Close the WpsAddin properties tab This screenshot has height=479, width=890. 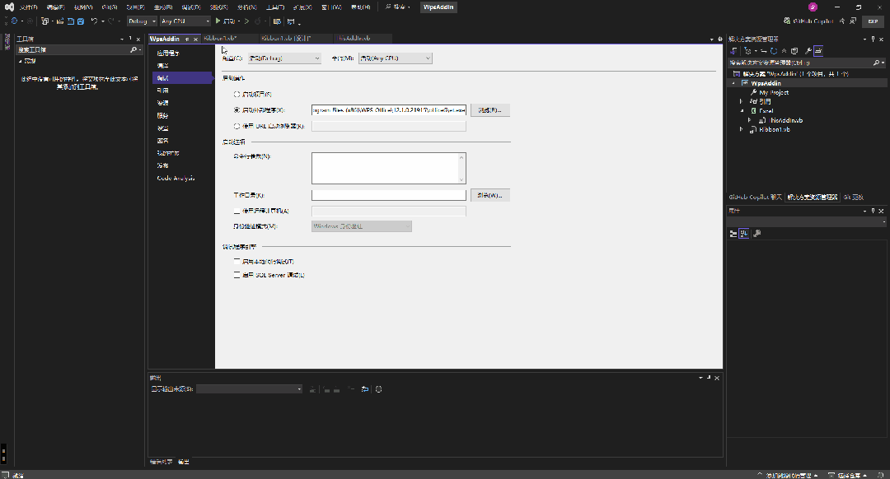pos(196,40)
